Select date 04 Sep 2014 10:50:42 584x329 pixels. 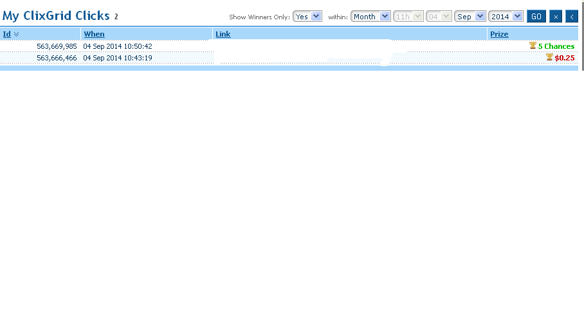[x=118, y=46]
